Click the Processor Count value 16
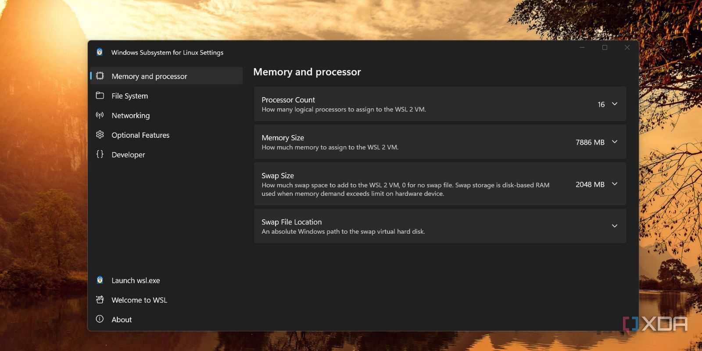Image resolution: width=702 pixels, height=351 pixels. 601,104
